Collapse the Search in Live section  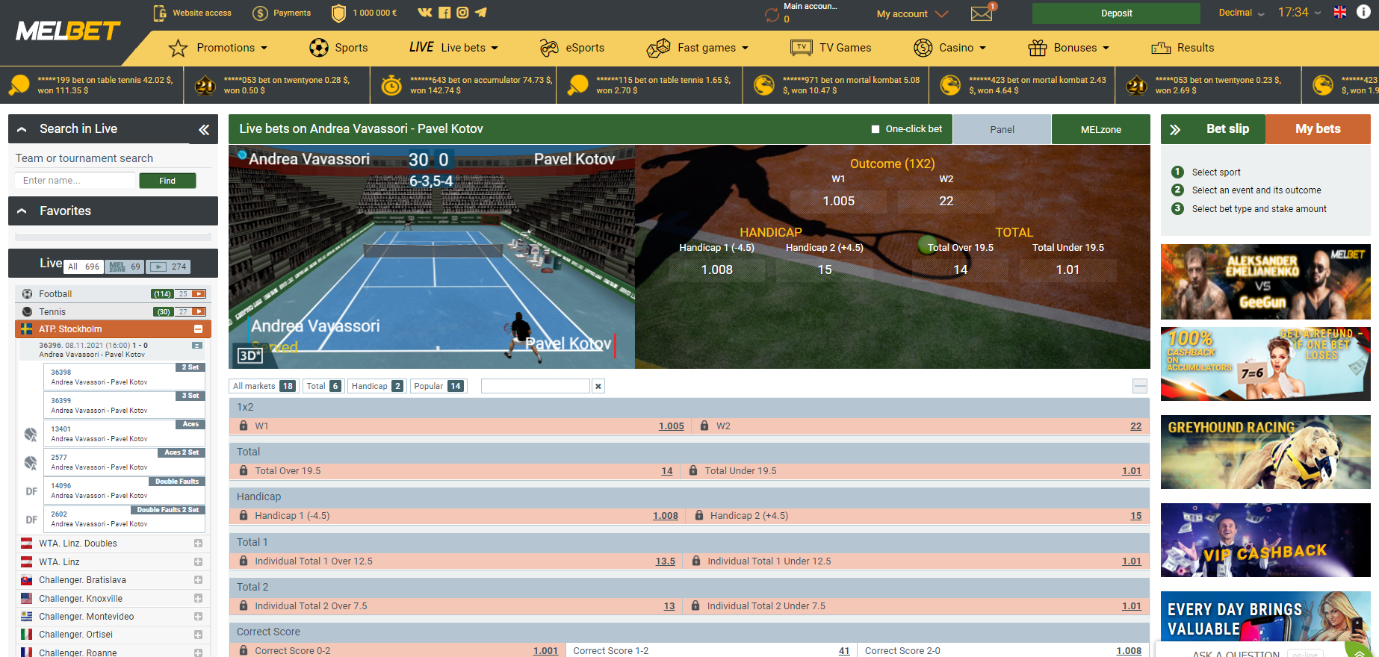click(22, 129)
